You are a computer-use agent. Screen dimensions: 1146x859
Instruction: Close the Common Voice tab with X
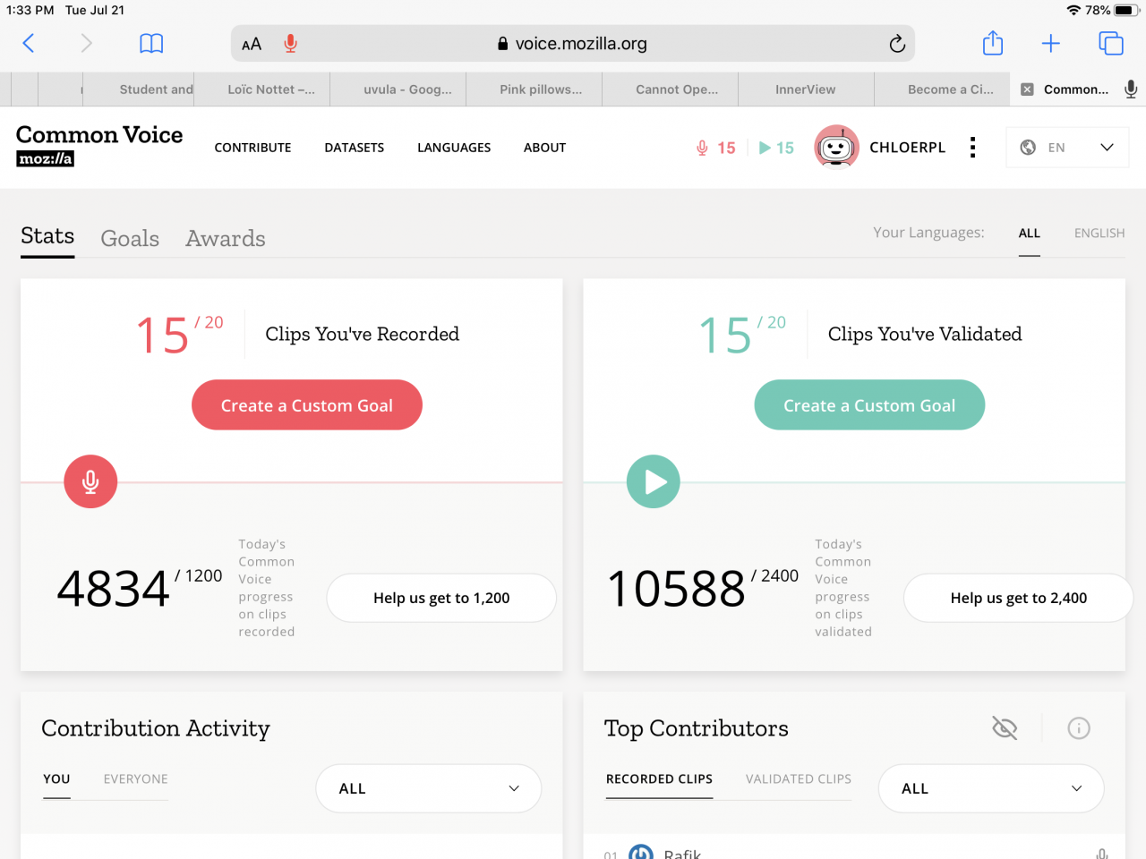tap(1027, 89)
